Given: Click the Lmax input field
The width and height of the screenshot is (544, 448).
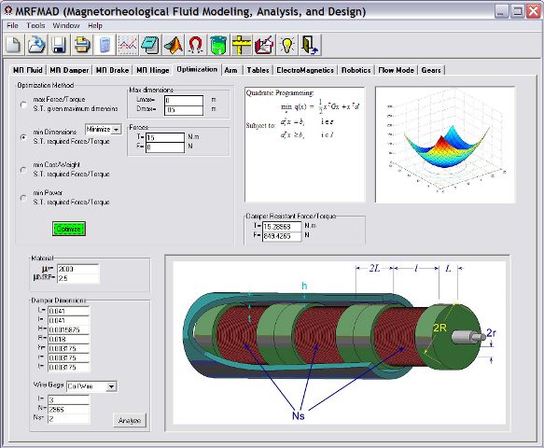Looking at the screenshot, I should point(184,100).
